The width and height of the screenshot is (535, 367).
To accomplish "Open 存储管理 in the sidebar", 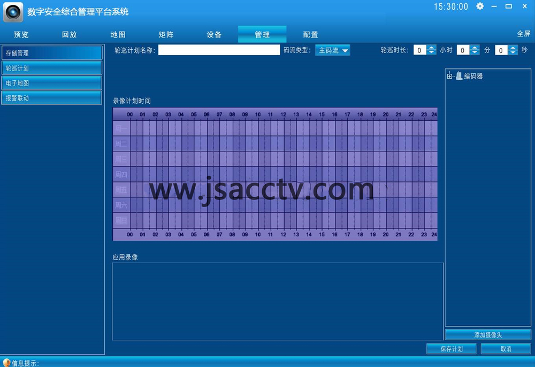I will click(52, 53).
